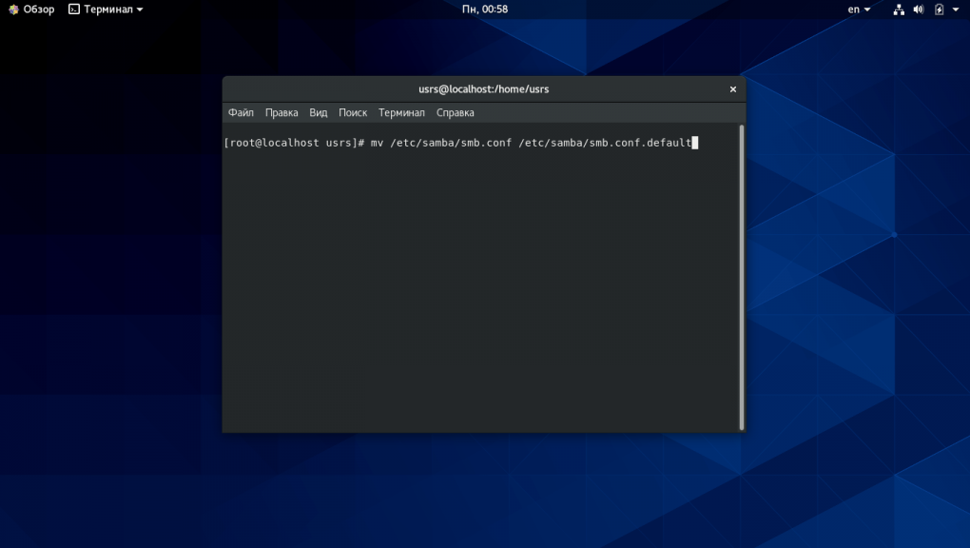The width and height of the screenshot is (970, 548).
Task: Click the battery charging icon
Action: coord(939,10)
